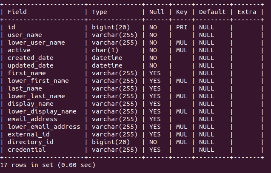This screenshot has width=271, height=173.
Task: Click the 'Type' column header text
Action: pyautogui.click(x=99, y=12)
